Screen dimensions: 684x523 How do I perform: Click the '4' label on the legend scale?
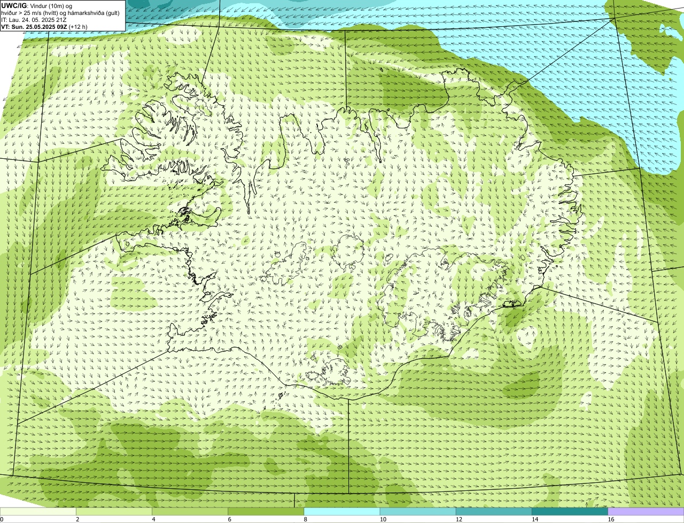coord(153,519)
